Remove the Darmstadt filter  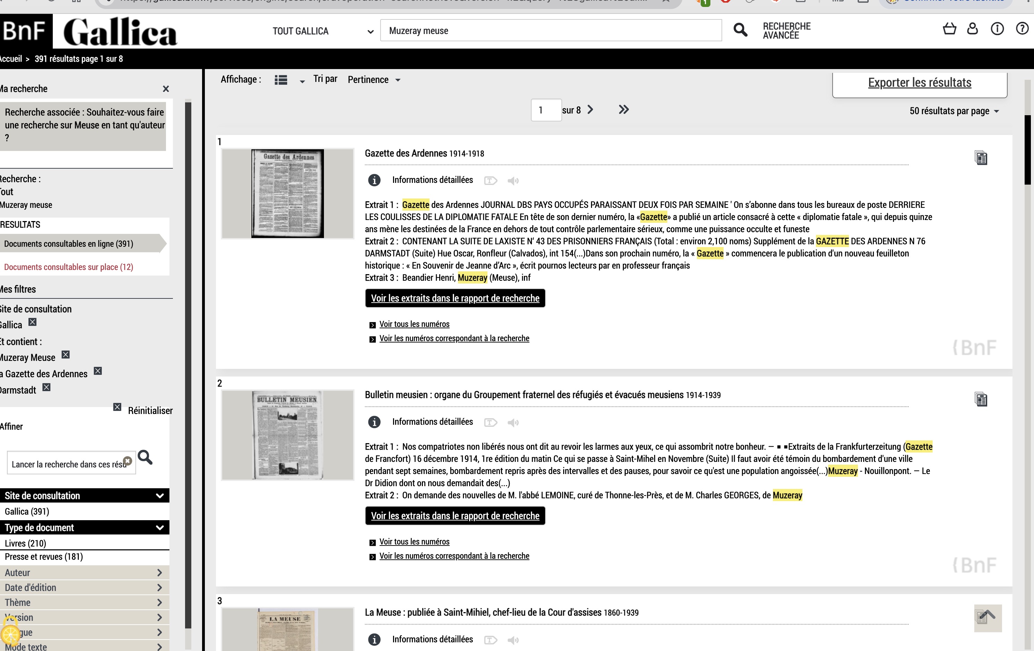pyautogui.click(x=47, y=388)
